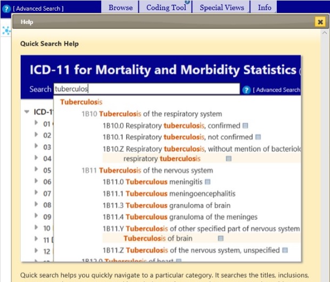Click the ICD-11 for Mortality and Morbidity Statistics title
330x282 pixels.
click(163, 70)
